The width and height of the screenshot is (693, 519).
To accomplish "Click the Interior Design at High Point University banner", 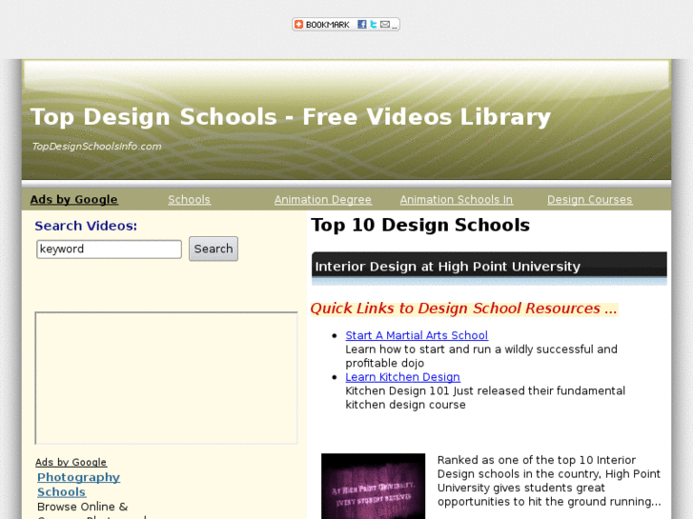I will pos(489,267).
